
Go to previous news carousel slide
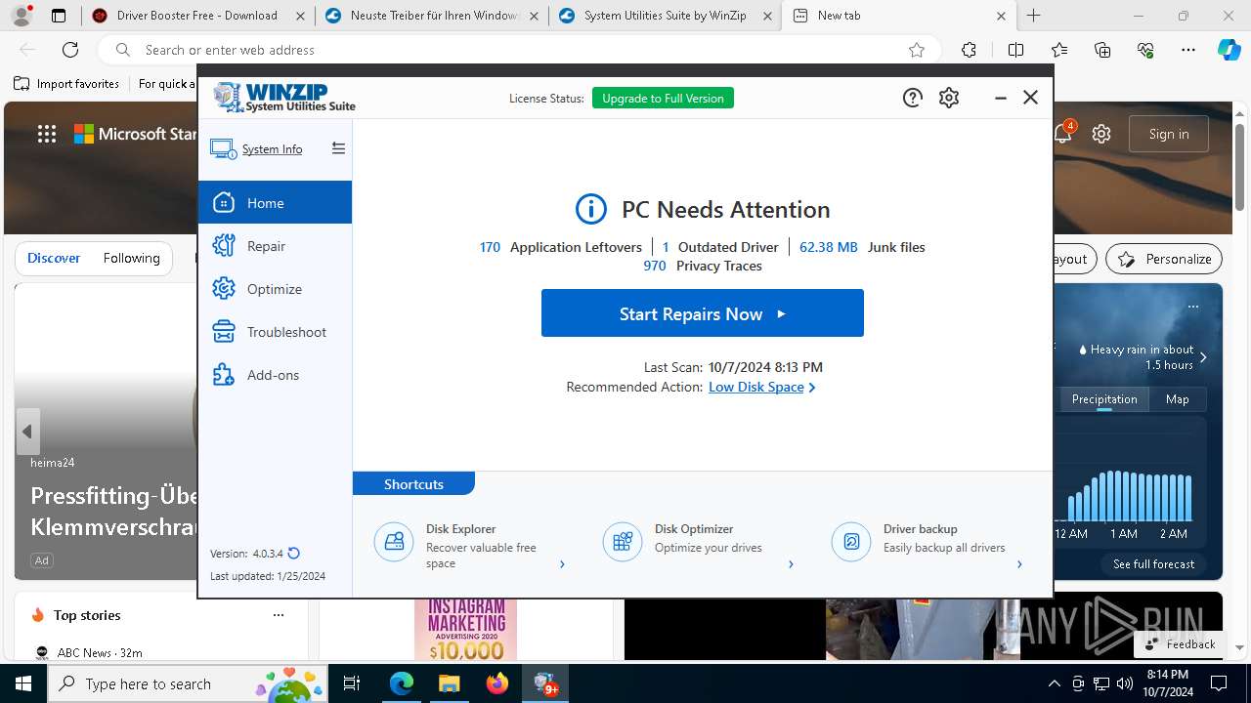coord(27,432)
